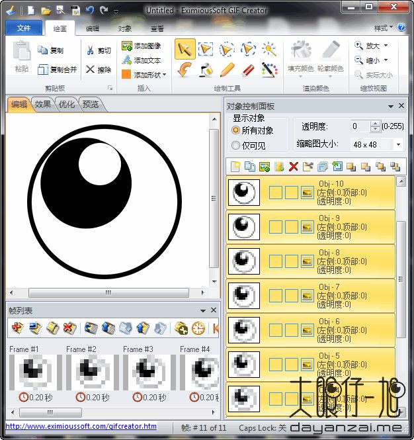Close the 帧列表 frame list panel
The width and height of the screenshot is (414, 440).
coord(214,310)
